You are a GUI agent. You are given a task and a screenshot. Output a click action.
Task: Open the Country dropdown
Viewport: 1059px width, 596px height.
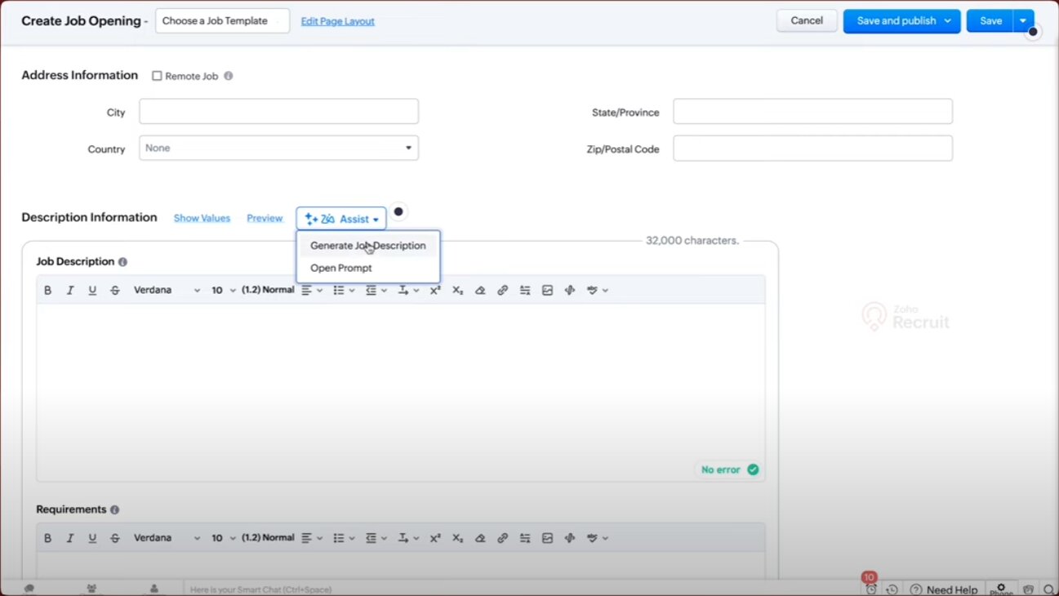pyautogui.click(x=278, y=148)
